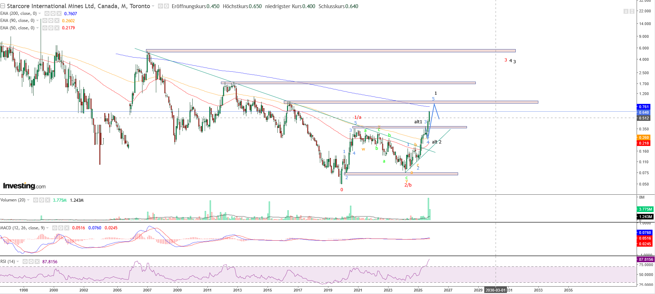Toggle RSI indicator visibility eye icon
The height and width of the screenshot is (294, 655).
pyautogui.click(x=25, y=261)
